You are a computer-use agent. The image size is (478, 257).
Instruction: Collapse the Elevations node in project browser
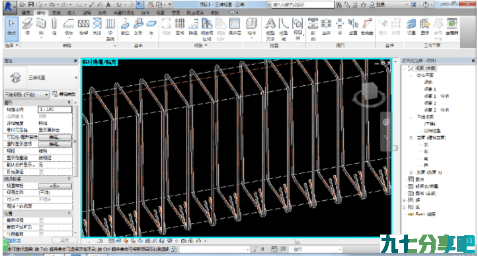(411, 137)
